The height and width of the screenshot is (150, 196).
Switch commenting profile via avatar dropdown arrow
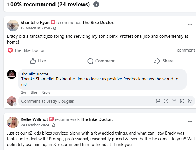click(15, 104)
